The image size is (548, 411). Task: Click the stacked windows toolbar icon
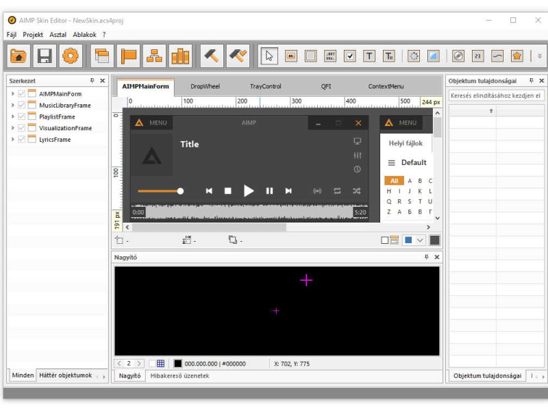point(102,56)
